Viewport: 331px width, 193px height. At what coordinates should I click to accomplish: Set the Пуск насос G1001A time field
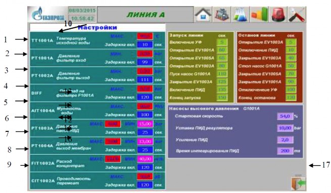tap(222, 74)
